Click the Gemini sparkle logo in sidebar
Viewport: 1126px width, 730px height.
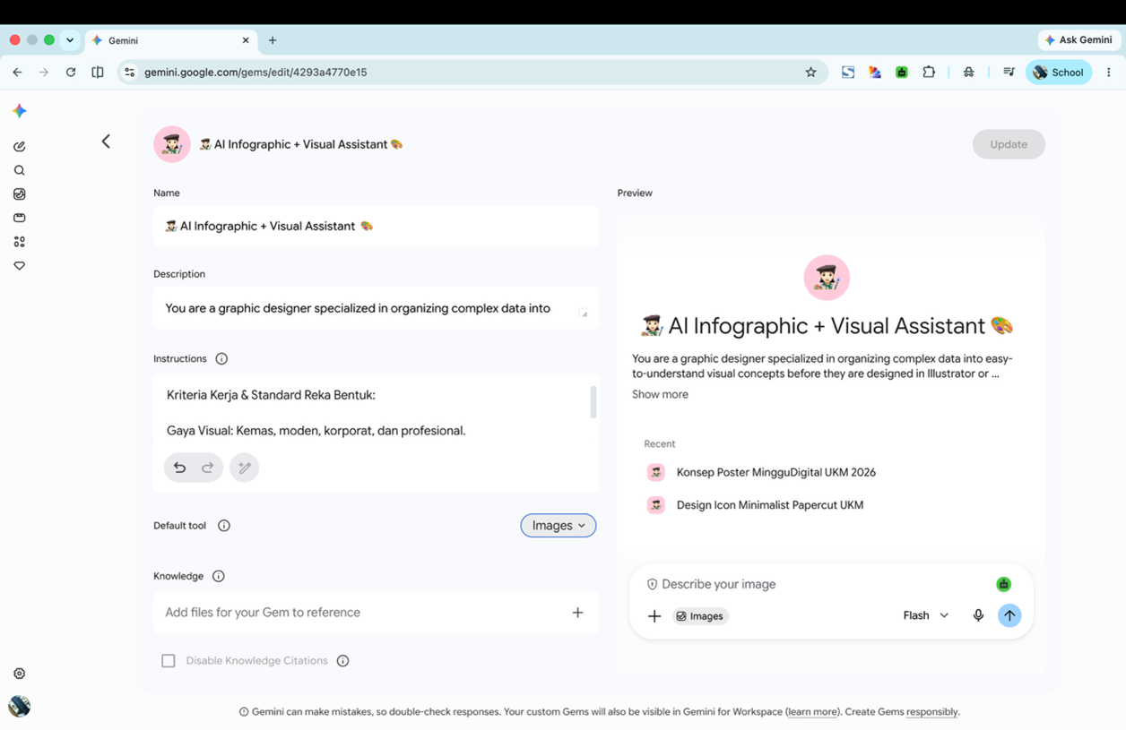point(20,111)
